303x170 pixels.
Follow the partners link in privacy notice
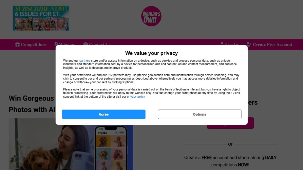tap(85, 61)
